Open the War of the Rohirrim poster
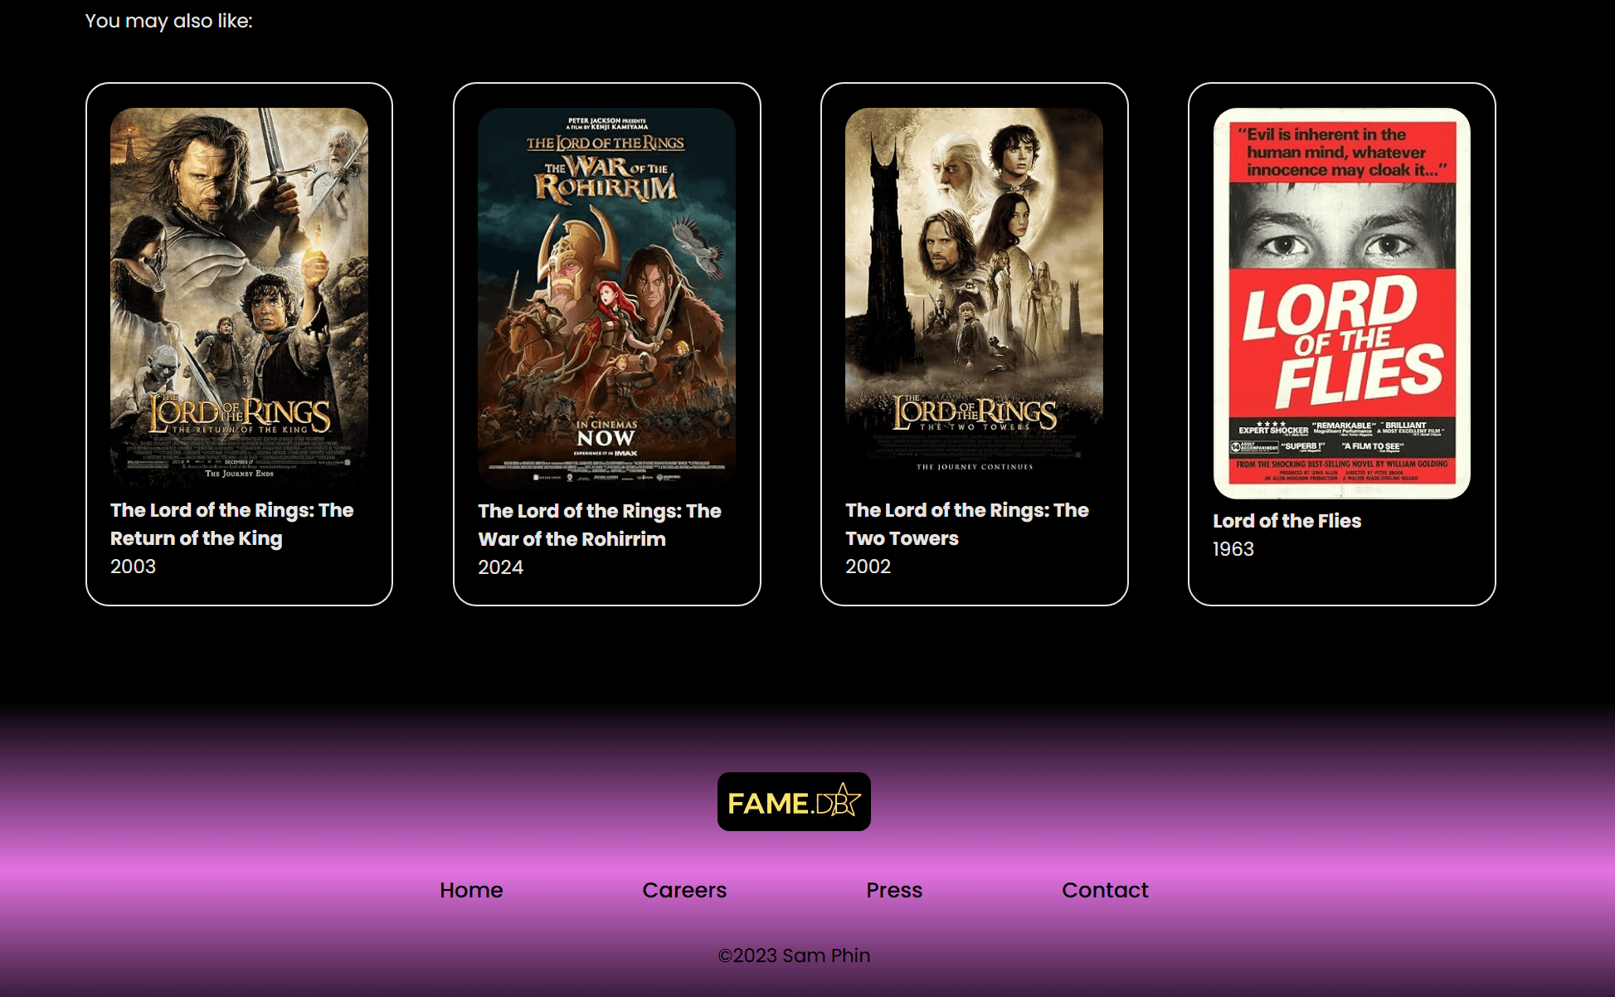The image size is (1615, 997). click(606, 299)
